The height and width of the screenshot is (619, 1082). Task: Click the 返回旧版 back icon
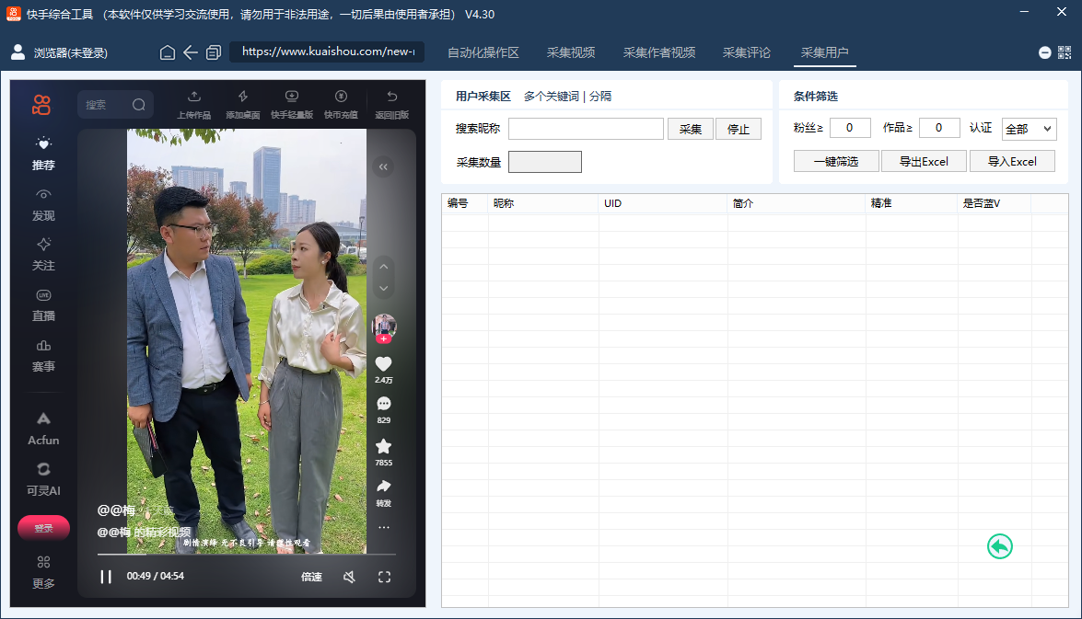(x=390, y=102)
